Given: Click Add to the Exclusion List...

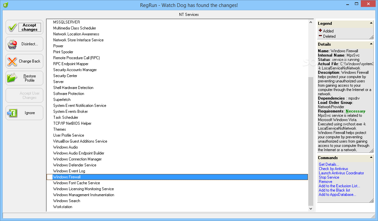Looking at the screenshot, I should pos(339,186).
